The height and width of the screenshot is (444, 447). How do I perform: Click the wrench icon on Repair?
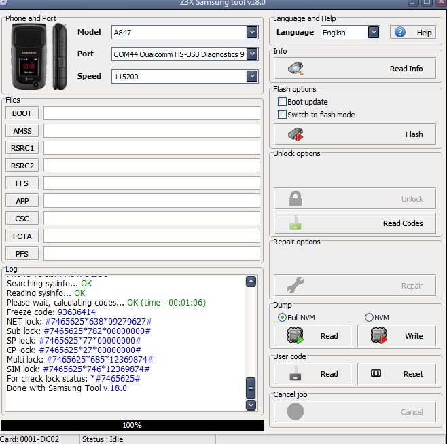[296, 285]
